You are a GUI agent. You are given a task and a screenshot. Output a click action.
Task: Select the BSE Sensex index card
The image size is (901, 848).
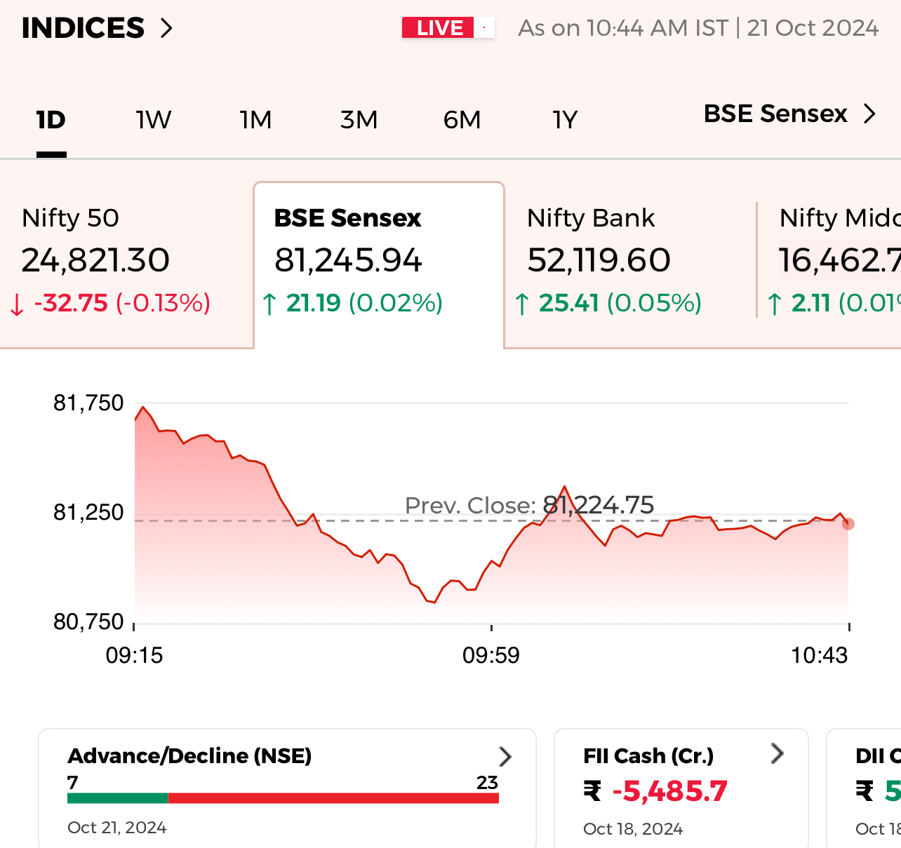point(378,261)
